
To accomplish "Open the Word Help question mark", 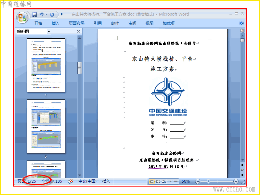I will (x=241, y=23).
